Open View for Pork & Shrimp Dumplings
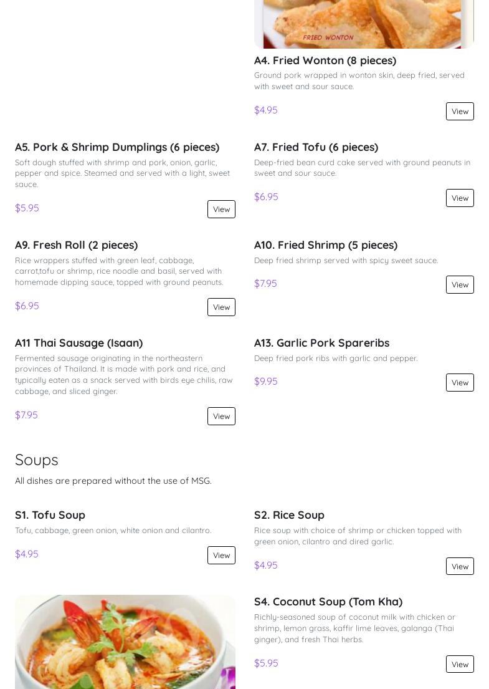Viewport: 489px width, 689px height. 221,209
